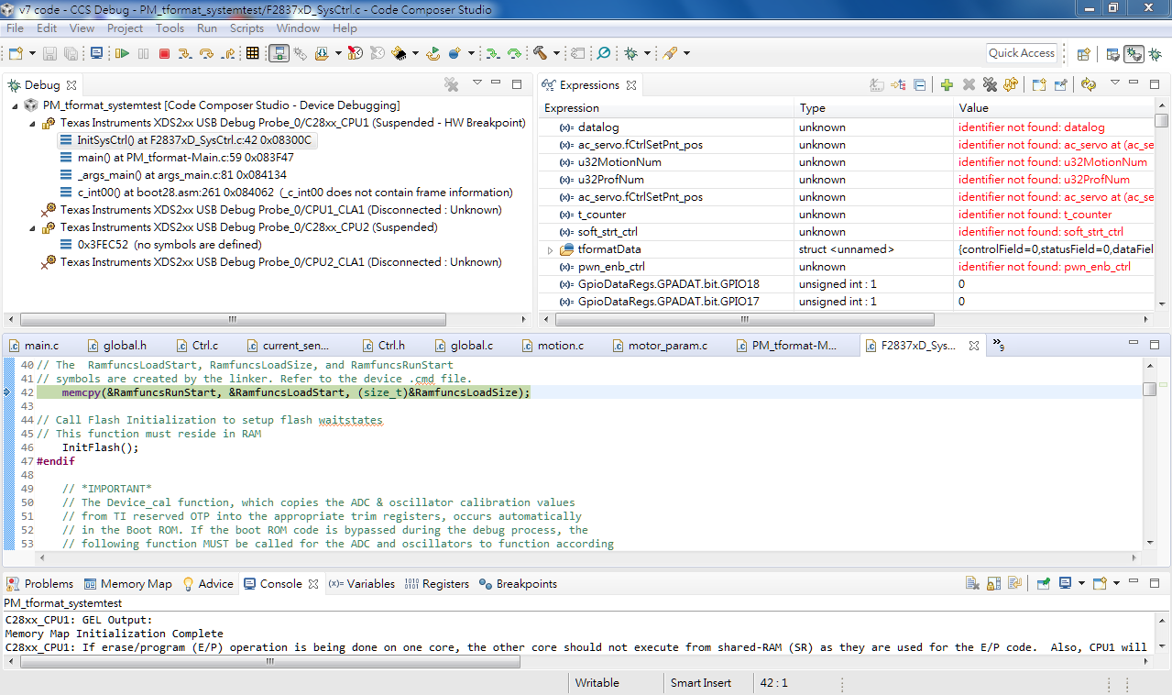Toggle continuous refresh in Expressions view
The height and width of the screenshot is (695, 1172).
click(x=1089, y=85)
